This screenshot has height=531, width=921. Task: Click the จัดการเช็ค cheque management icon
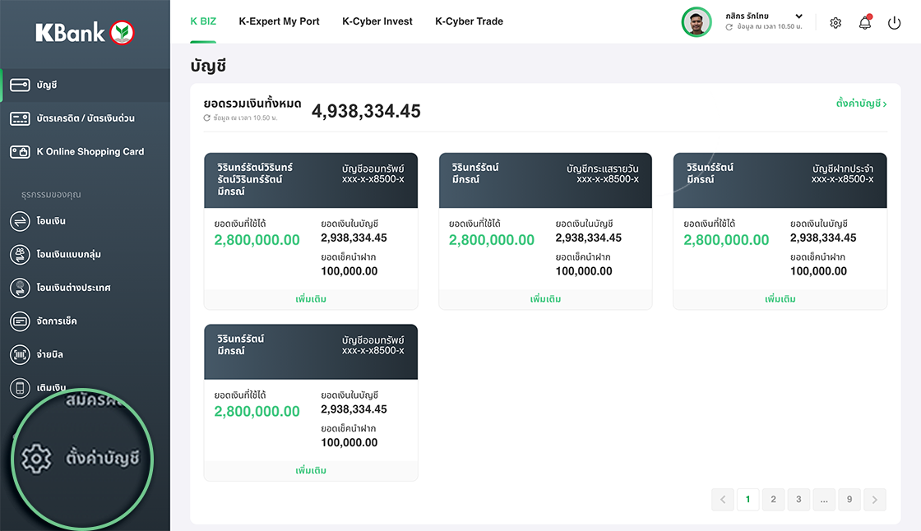coord(21,321)
